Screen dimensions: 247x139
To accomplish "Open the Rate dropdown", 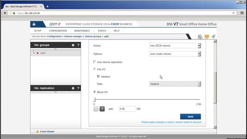I will coord(175,84).
